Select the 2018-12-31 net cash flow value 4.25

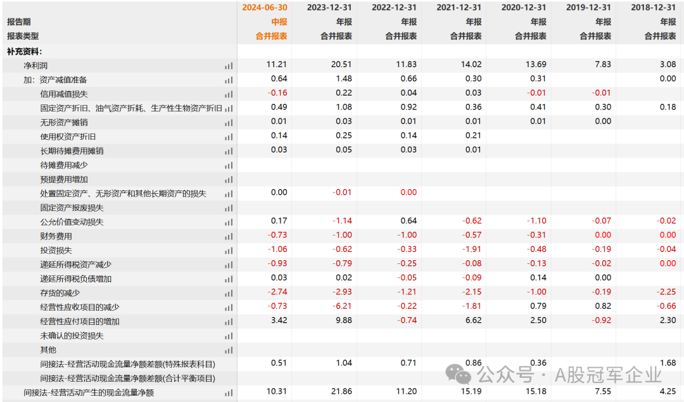(x=668, y=391)
